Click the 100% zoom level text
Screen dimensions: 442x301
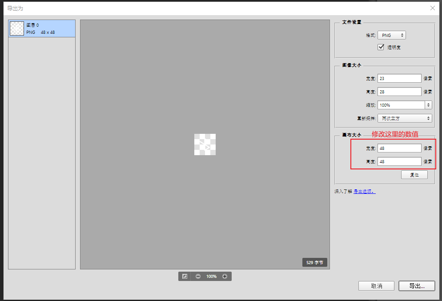click(211, 277)
